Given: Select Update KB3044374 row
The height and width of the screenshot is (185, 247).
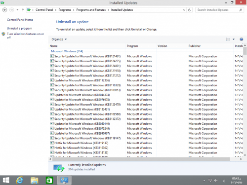Looking at the screenshot, I should (146, 95).
